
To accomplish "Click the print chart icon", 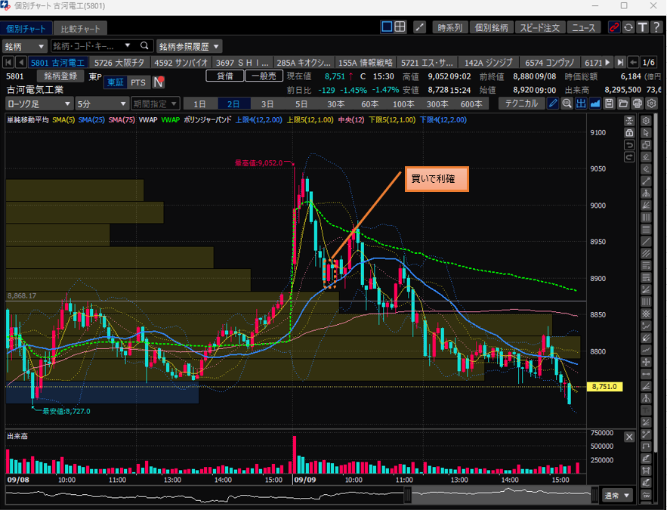I will [637, 104].
